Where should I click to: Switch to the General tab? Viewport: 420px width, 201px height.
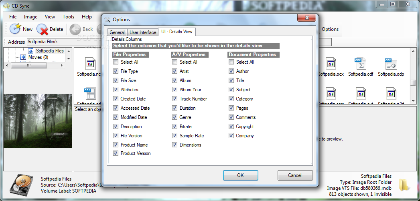tap(117, 32)
